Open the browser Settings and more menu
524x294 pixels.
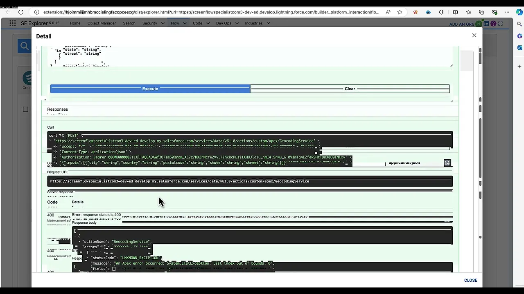pos(508,12)
